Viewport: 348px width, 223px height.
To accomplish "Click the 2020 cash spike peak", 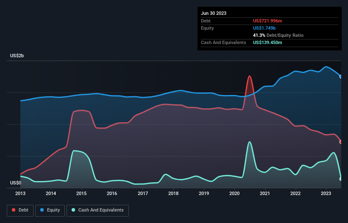I will (x=250, y=142).
